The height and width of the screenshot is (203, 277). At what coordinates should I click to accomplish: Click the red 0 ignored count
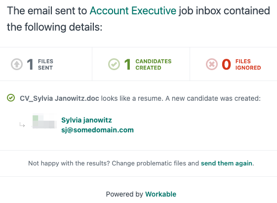click(226, 64)
